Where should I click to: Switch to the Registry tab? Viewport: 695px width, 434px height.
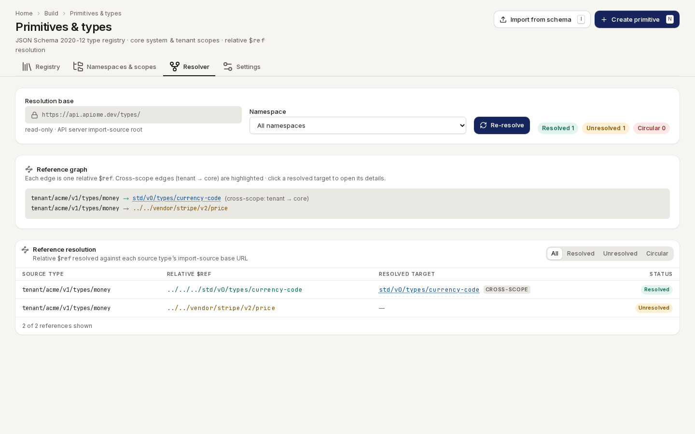pos(42,67)
